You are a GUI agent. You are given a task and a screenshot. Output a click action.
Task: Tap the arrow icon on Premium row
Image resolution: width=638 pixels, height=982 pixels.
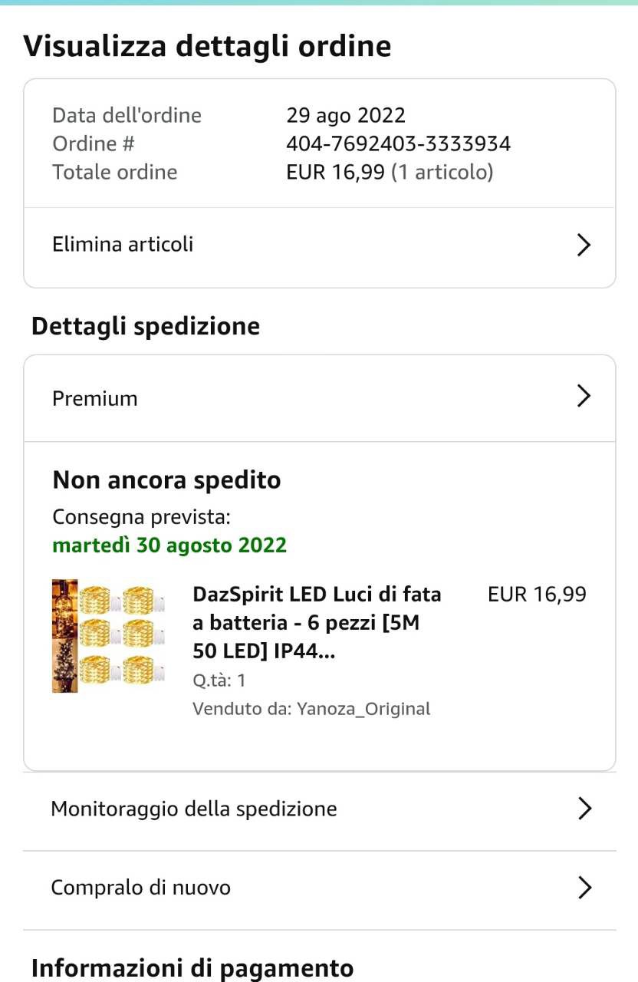584,396
